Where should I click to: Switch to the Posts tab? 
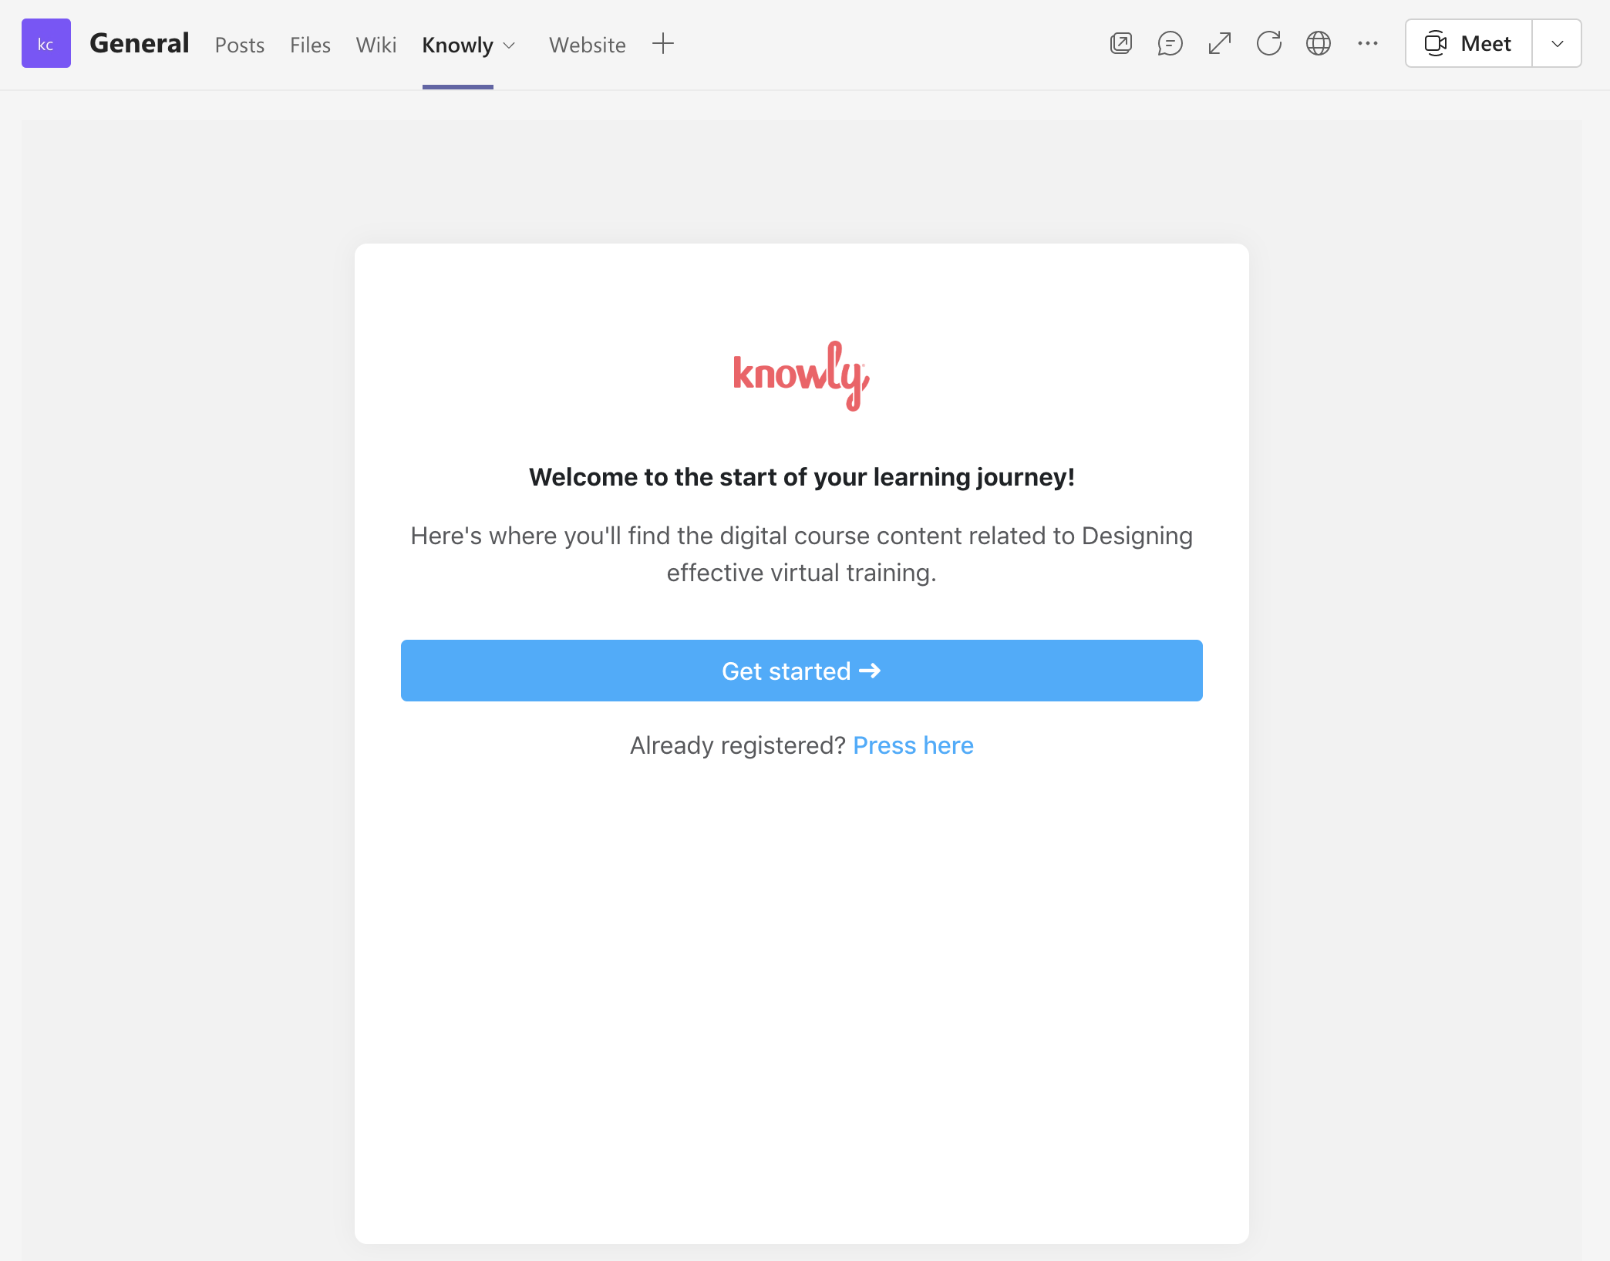click(x=239, y=45)
